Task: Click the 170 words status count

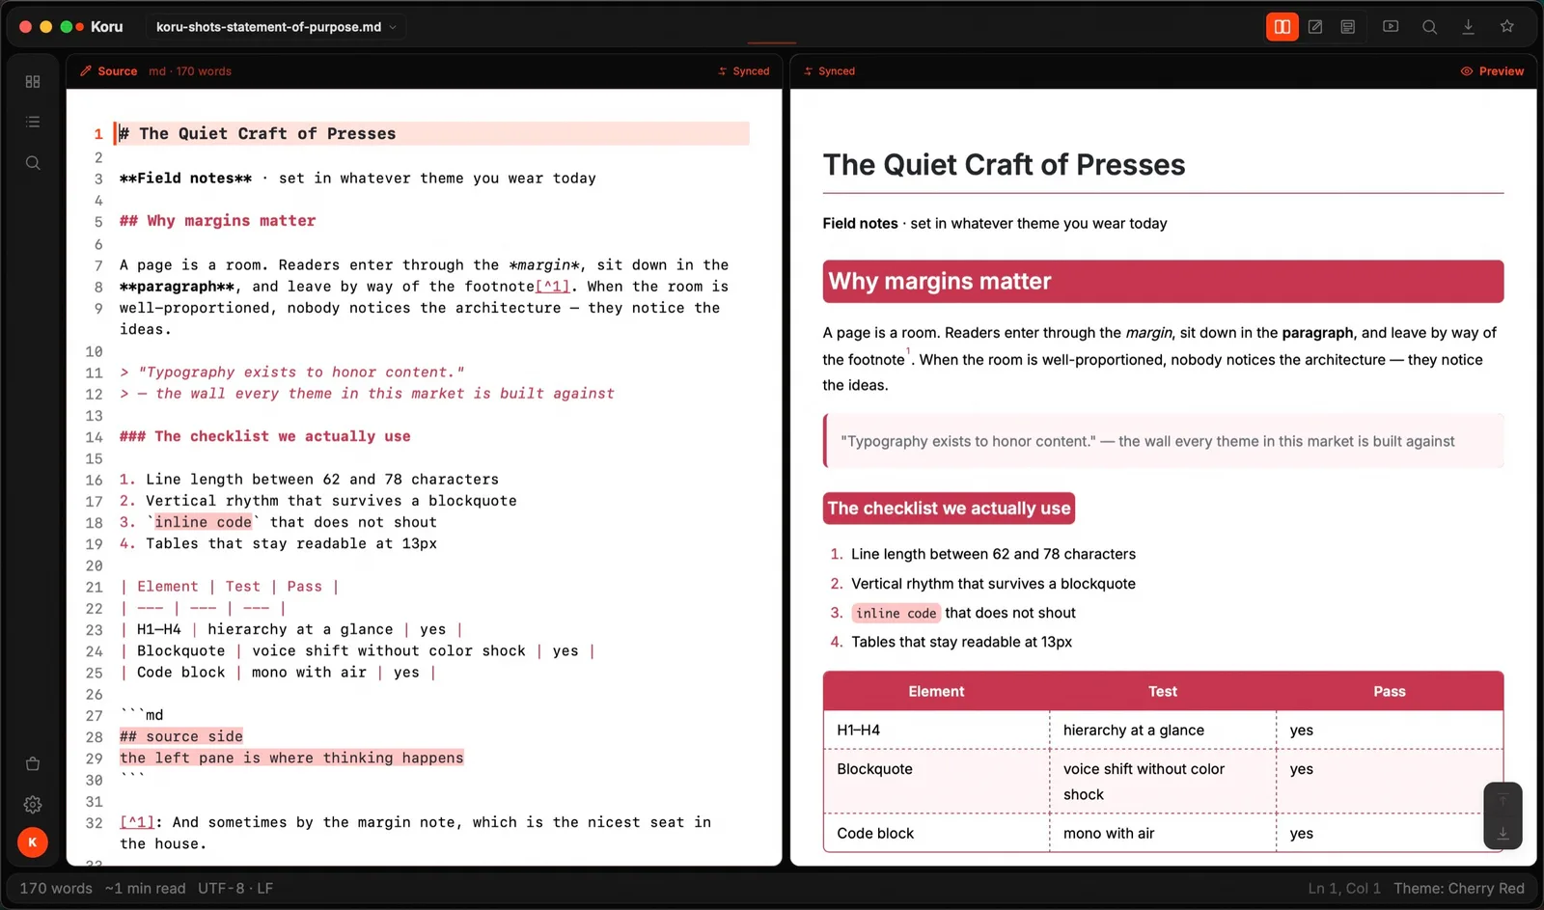Action: tap(56, 889)
